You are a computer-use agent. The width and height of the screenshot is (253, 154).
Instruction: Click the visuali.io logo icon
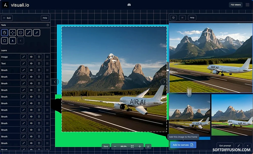pyautogui.click(x=6, y=5)
